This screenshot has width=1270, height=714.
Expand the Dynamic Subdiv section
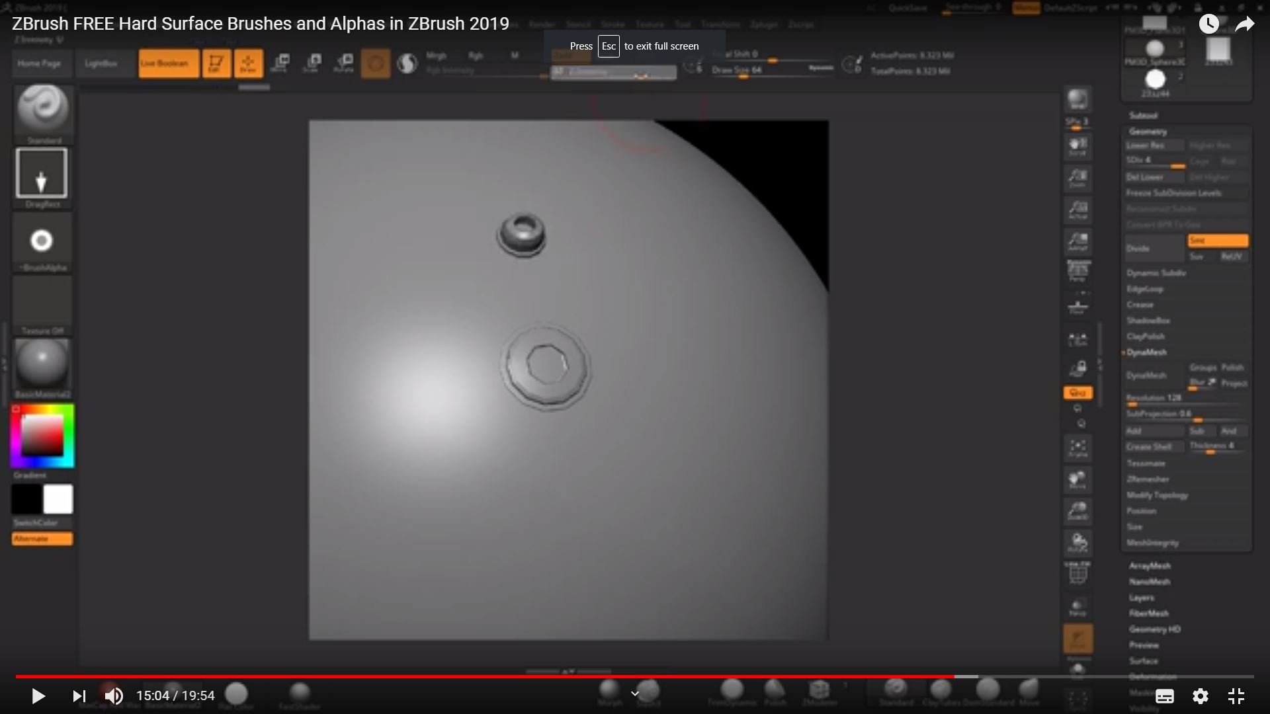click(1156, 273)
